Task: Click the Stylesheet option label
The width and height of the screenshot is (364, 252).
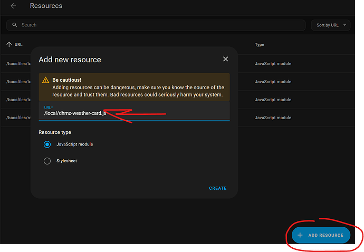Action: point(66,161)
